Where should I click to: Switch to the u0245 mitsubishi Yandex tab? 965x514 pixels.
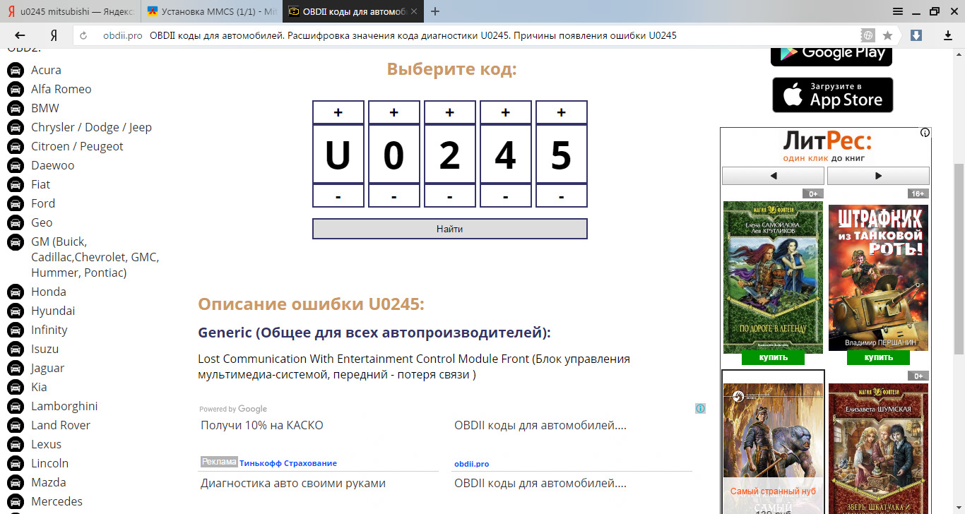(x=70, y=11)
